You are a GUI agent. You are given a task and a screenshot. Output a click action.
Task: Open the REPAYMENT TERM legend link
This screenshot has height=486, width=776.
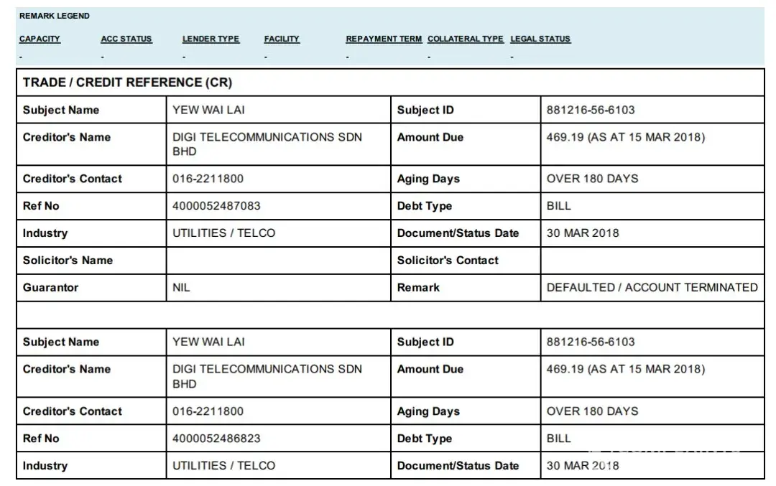point(384,39)
